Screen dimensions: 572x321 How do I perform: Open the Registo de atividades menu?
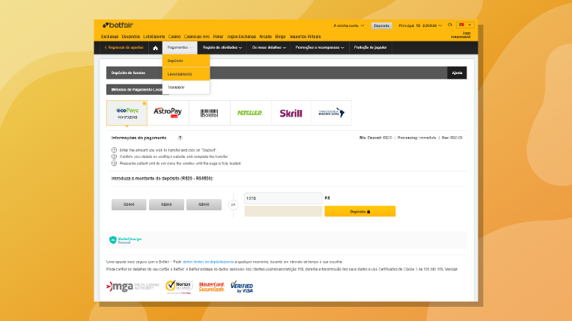pos(222,47)
